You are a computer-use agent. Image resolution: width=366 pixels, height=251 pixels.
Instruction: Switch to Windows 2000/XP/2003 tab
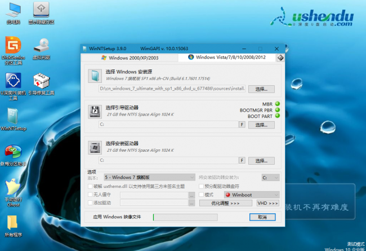tap(130, 58)
